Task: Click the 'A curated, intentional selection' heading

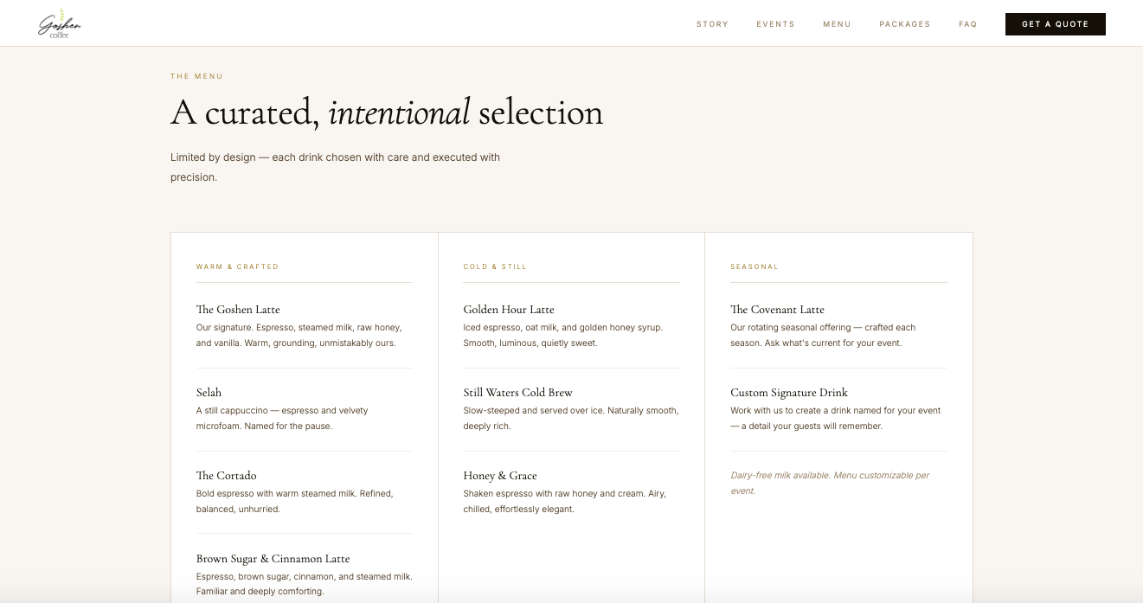Action: 387,113
